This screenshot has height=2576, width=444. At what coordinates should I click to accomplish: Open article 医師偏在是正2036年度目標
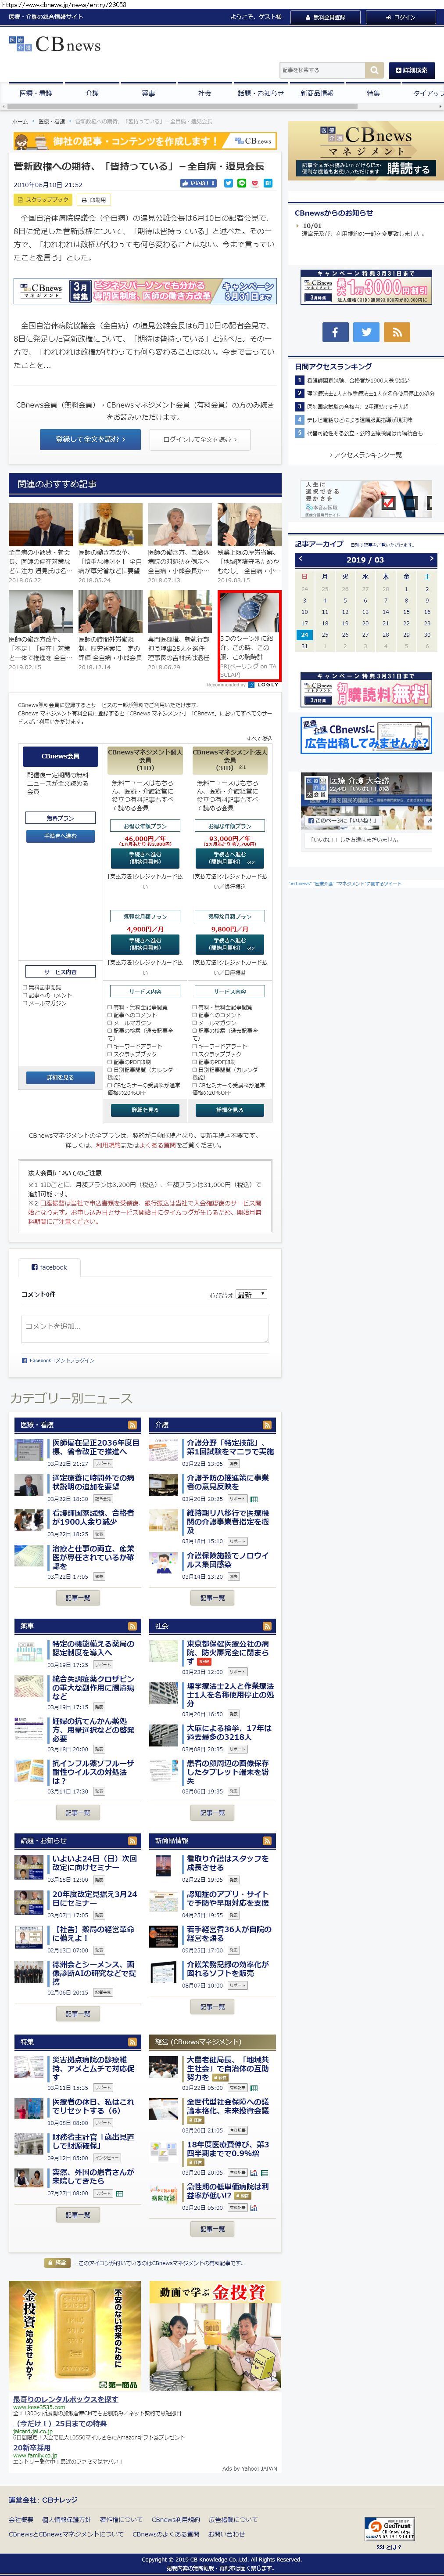click(x=95, y=1447)
